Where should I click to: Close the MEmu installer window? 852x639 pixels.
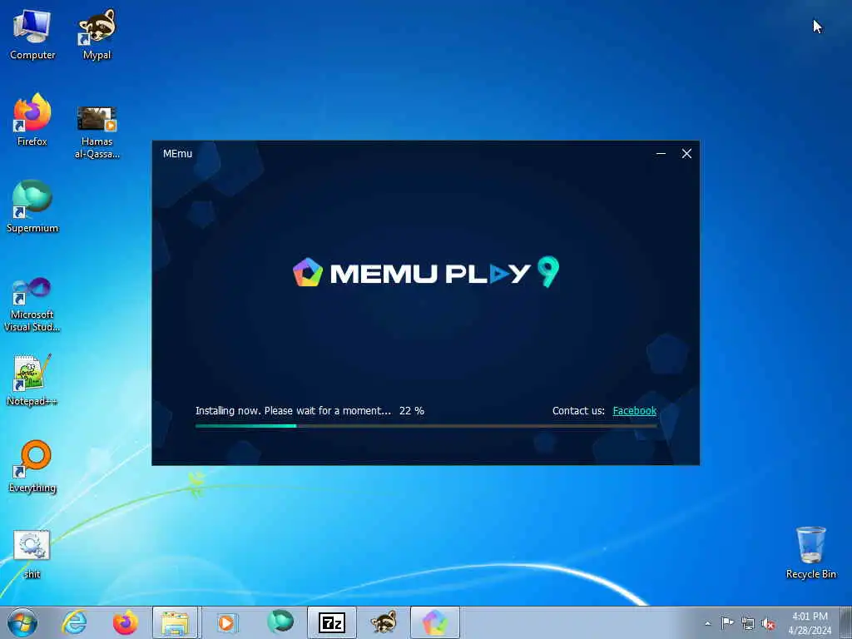tap(686, 154)
